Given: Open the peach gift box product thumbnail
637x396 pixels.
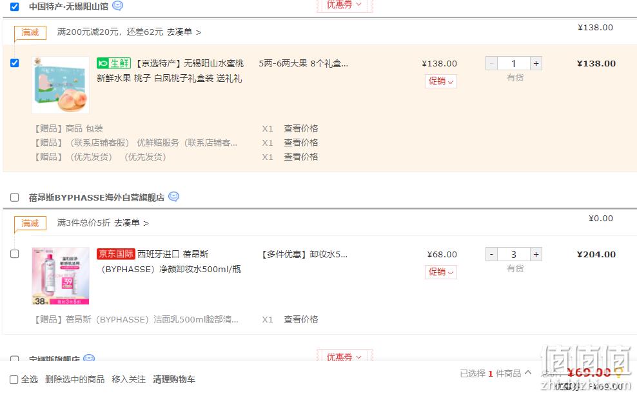Looking at the screenshot, I should pyautogui.click(x=61, y=85).
